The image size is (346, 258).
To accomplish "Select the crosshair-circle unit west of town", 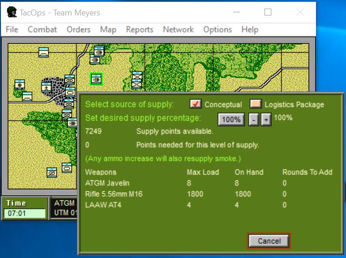I will [20, 85].
